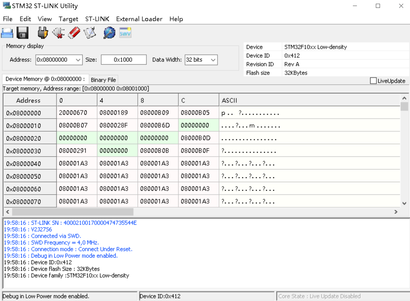The height and width of the screenshot is (301, 410).
Task: Click the memory table scroll down arrow
Action: pos(404,203)
